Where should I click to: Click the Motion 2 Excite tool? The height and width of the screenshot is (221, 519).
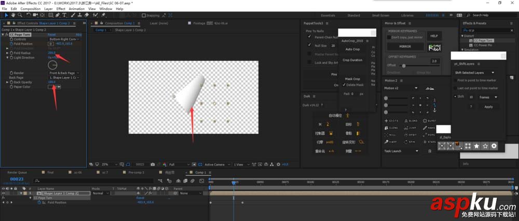pyautogui.click(x=391, y=121)
